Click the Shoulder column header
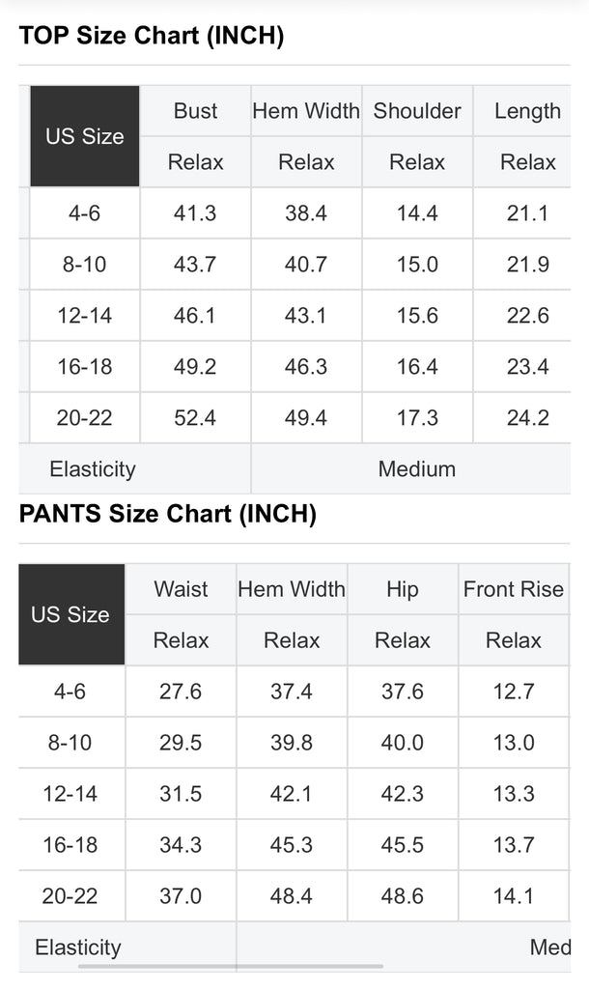Screen dimensions: 589x989 tap(417, 111)
